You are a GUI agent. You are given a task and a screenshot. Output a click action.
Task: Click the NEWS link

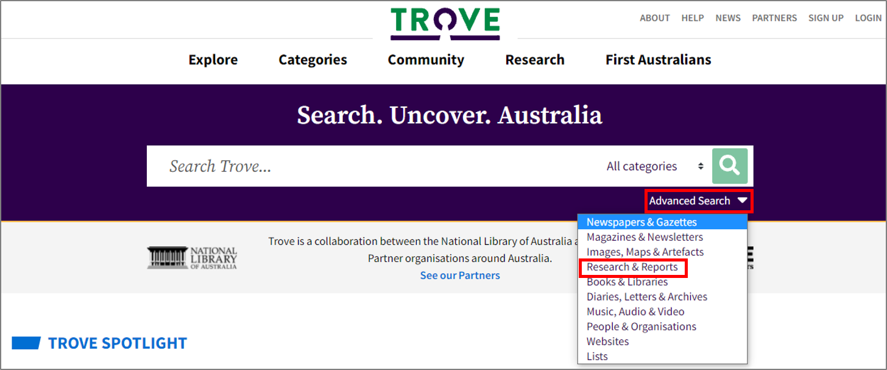coord(728,18)
